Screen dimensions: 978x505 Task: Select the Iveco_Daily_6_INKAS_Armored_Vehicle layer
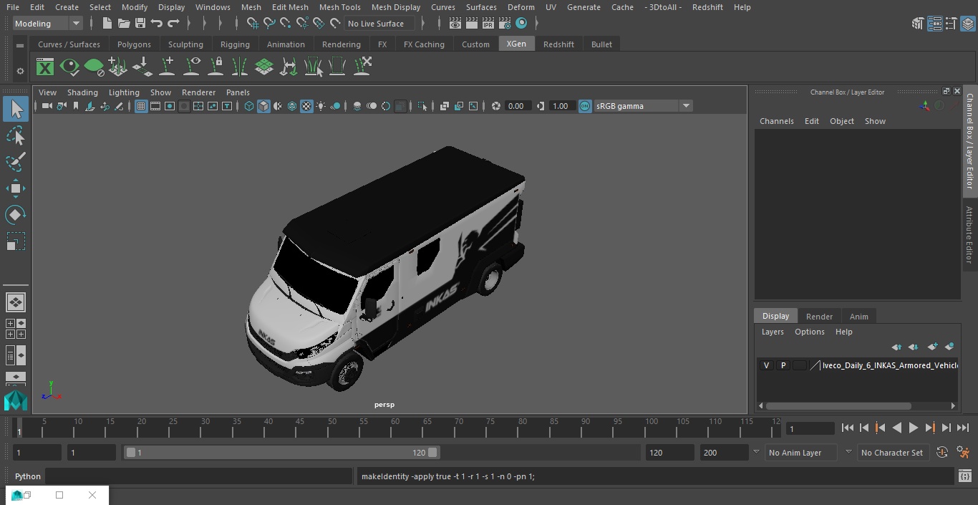click(890, 365)
